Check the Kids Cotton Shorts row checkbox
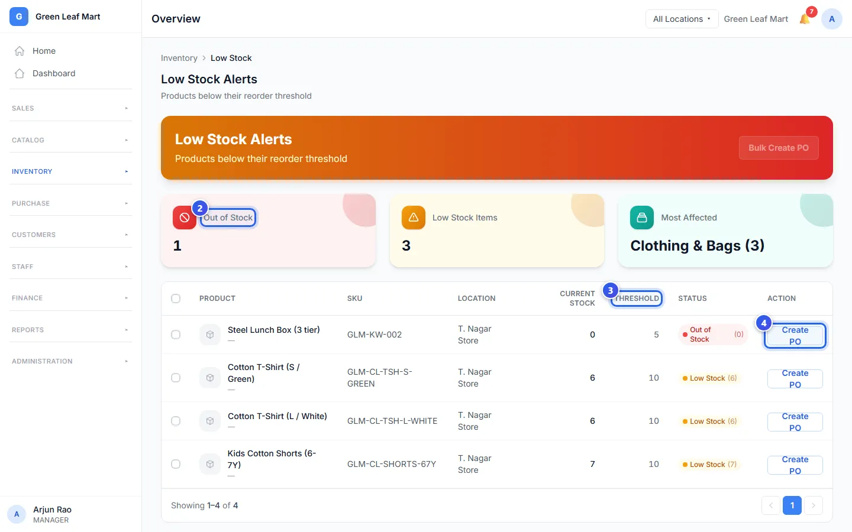This screenshot has width=852, height=532. 176,464
